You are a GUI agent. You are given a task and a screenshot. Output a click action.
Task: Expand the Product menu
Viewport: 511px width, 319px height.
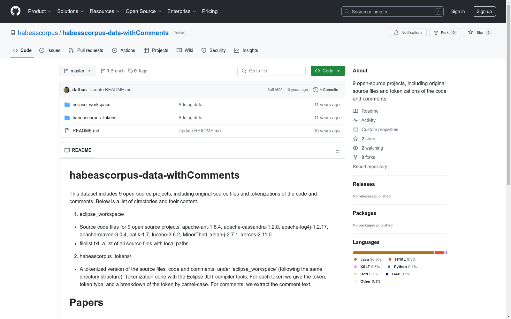40,11
